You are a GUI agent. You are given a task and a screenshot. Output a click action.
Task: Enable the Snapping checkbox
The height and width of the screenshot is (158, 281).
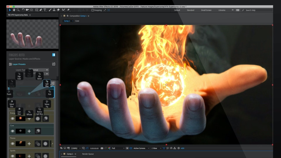tap(93, 10)
